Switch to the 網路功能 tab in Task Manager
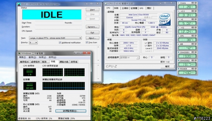 pos(64,62)
